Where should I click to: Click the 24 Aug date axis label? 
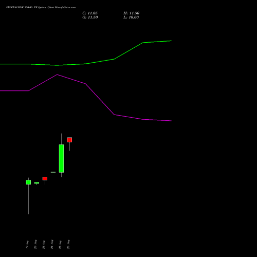pos(52,244)
